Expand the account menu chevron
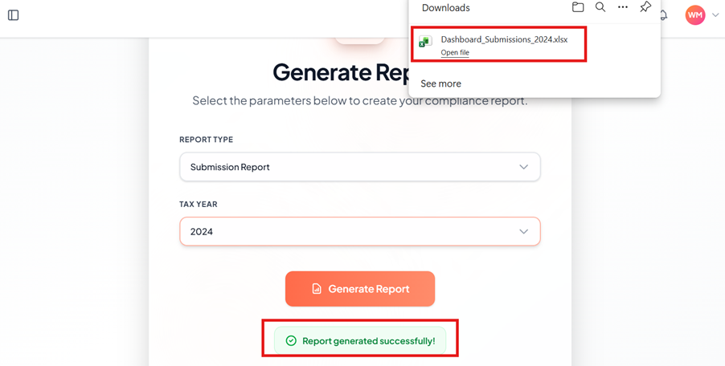The height and width of the screenshot is (366, 725). [715, 15]
